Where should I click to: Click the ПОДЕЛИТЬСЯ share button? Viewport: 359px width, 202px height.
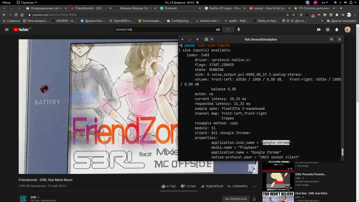click(212, 186)
